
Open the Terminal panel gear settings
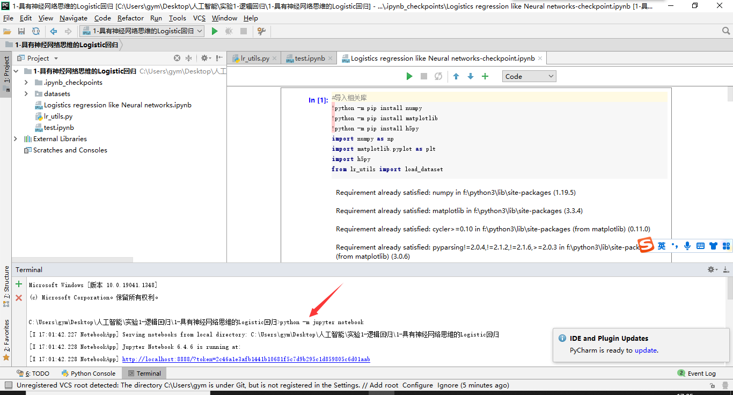712,269
